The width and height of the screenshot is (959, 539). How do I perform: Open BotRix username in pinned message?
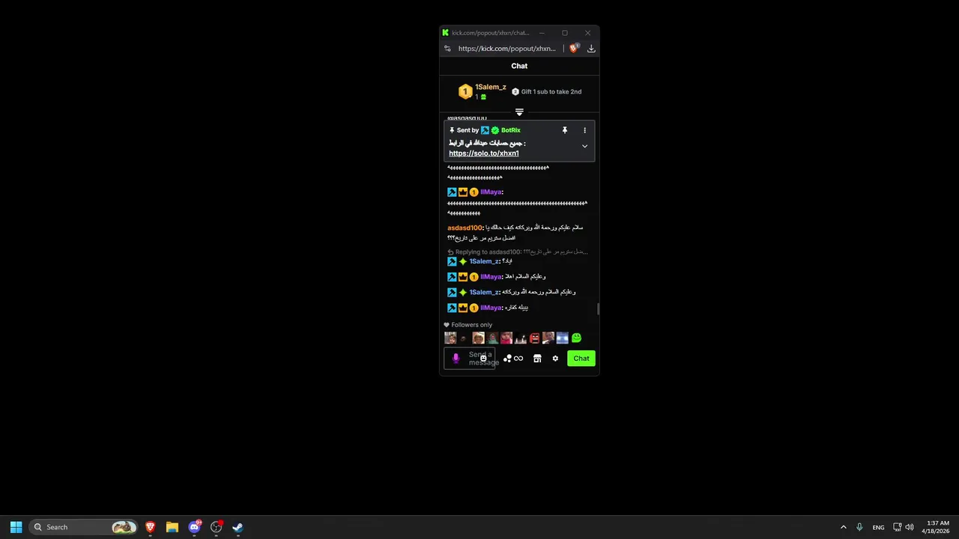point(511,130)
